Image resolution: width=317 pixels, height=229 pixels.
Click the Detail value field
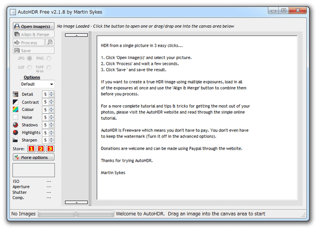click(x=46, y=94)
